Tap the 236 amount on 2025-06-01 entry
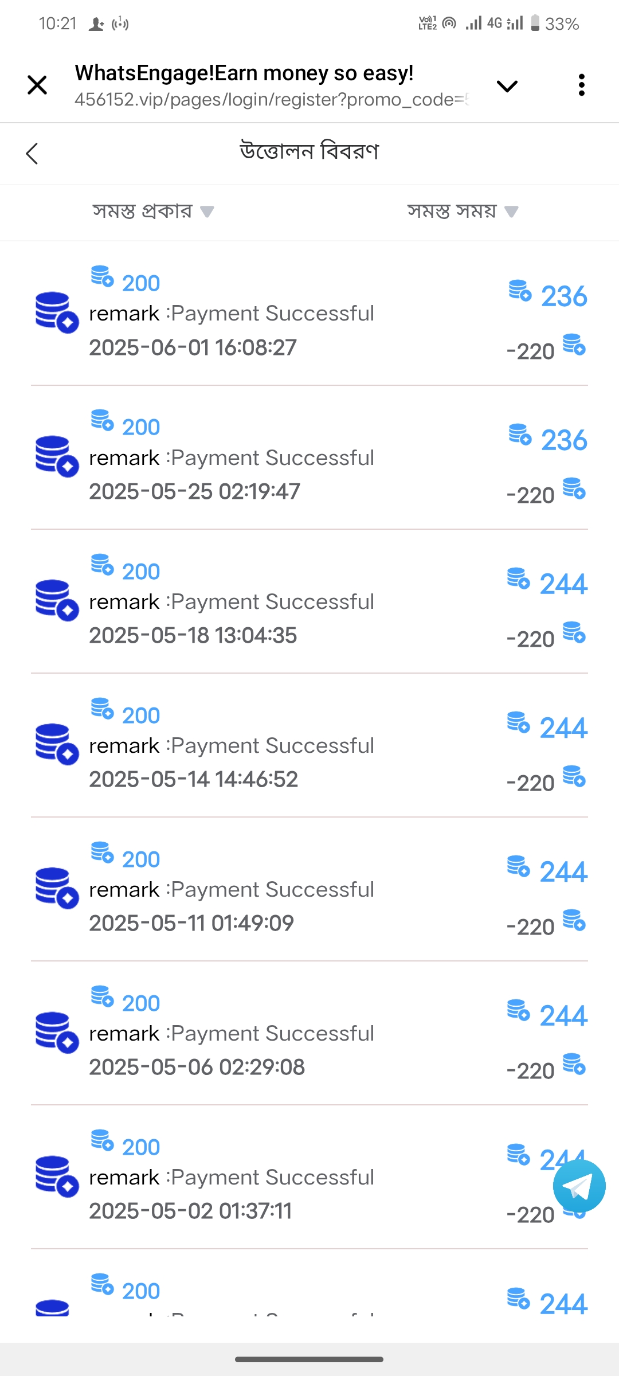This screenshot has height=1376, width=619. coord(563,296)
